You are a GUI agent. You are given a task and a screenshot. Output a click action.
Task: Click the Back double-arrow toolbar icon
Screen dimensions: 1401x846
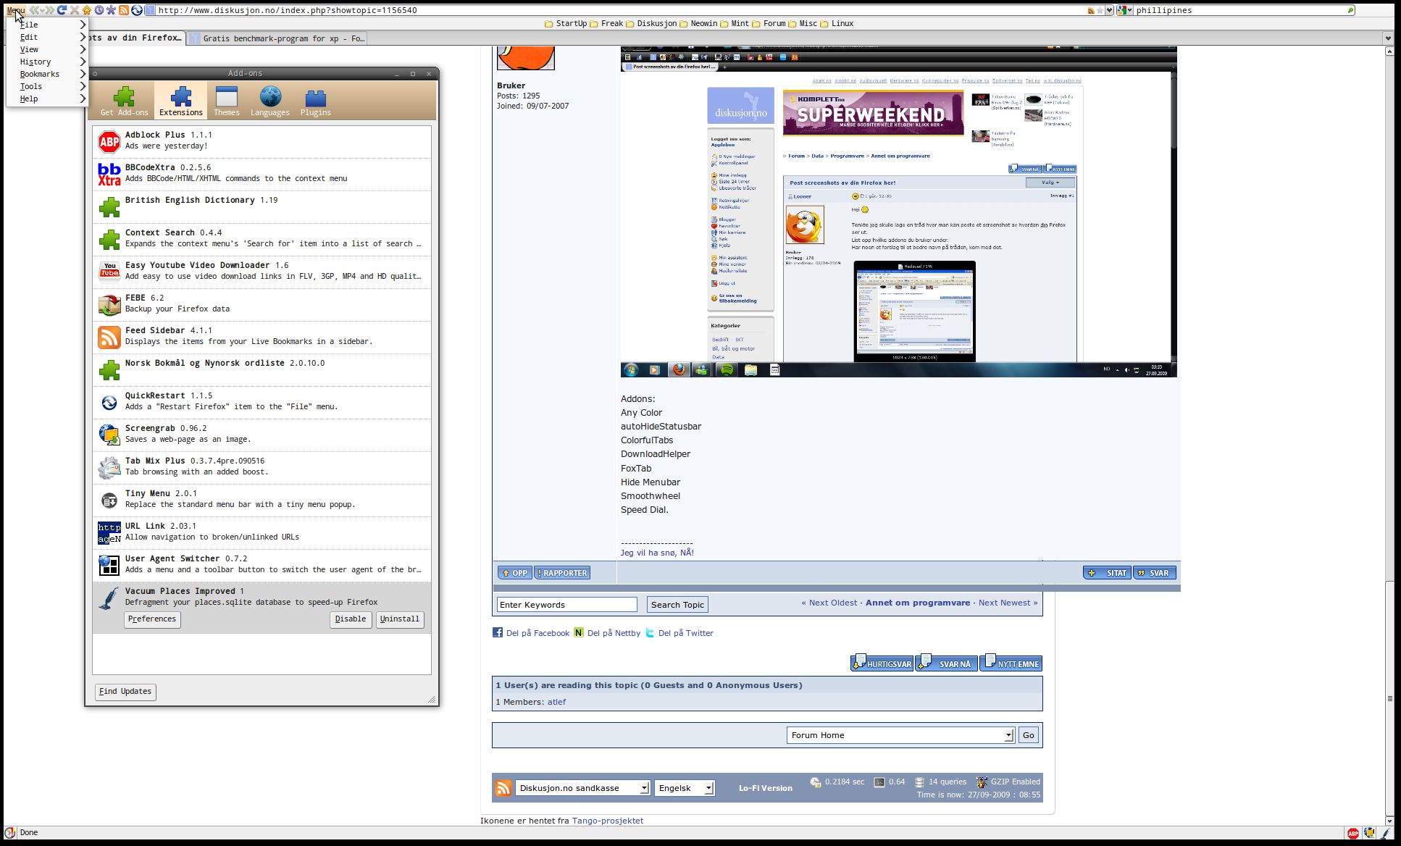pos(34,10)
